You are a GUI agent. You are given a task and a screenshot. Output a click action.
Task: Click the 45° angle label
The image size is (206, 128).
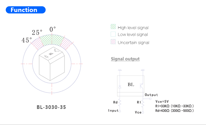click(27, 40)
